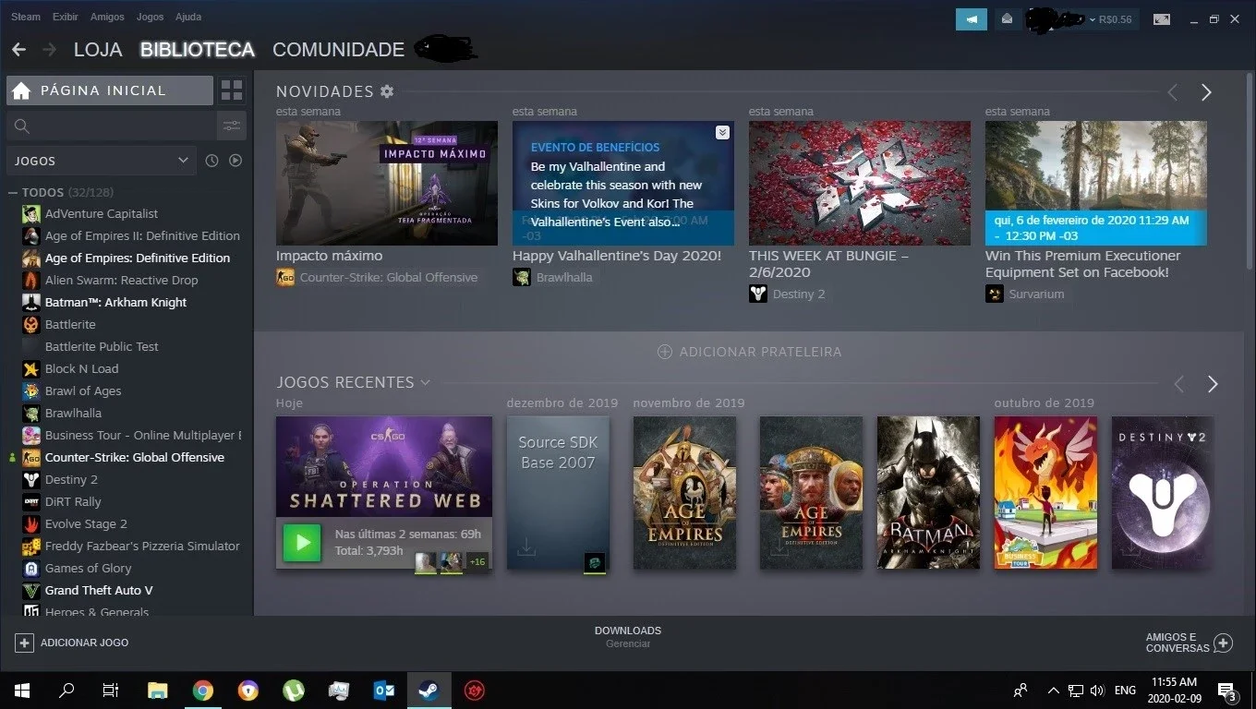Open the Destiny 2 cover tile

[1163, 493]
